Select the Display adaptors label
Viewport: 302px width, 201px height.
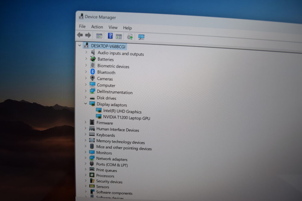coord(112,105)
